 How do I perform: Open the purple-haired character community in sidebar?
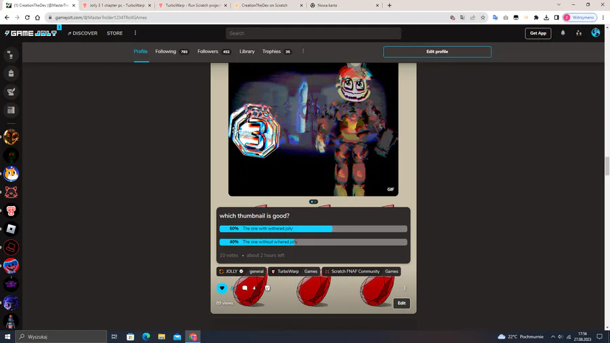(x=11, y=303)
